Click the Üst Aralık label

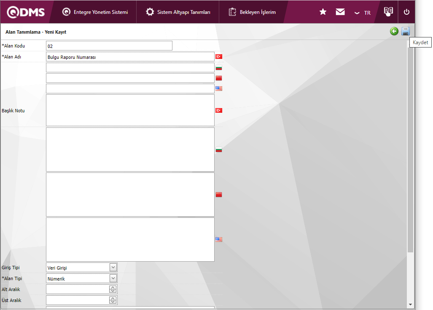[12, 300]
